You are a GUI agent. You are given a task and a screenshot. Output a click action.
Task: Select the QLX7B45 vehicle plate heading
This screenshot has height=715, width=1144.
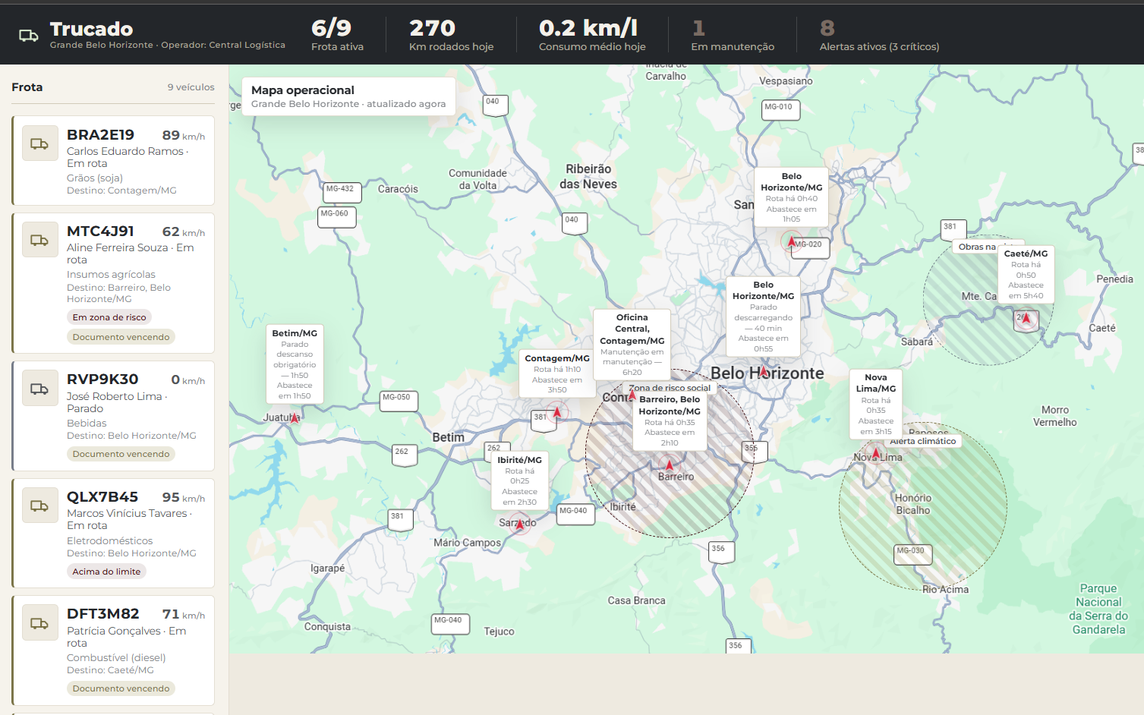pyautogui.click(x=102, y=496)
